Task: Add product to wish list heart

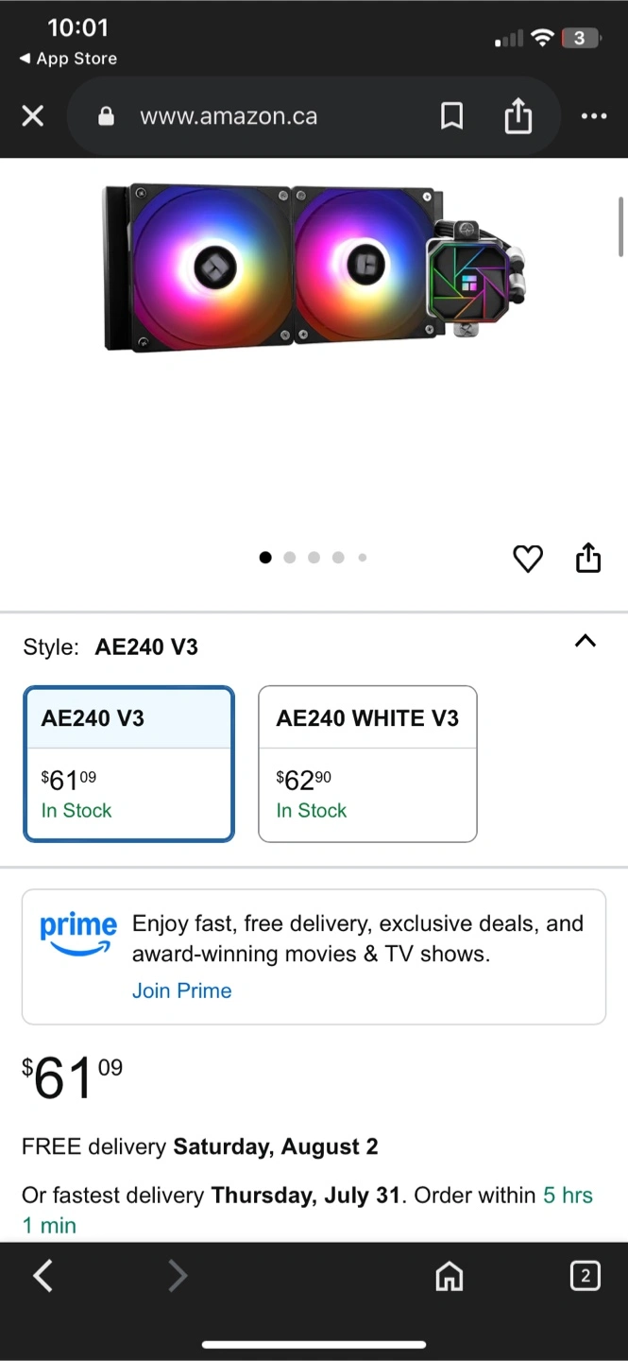Action: 528,559
